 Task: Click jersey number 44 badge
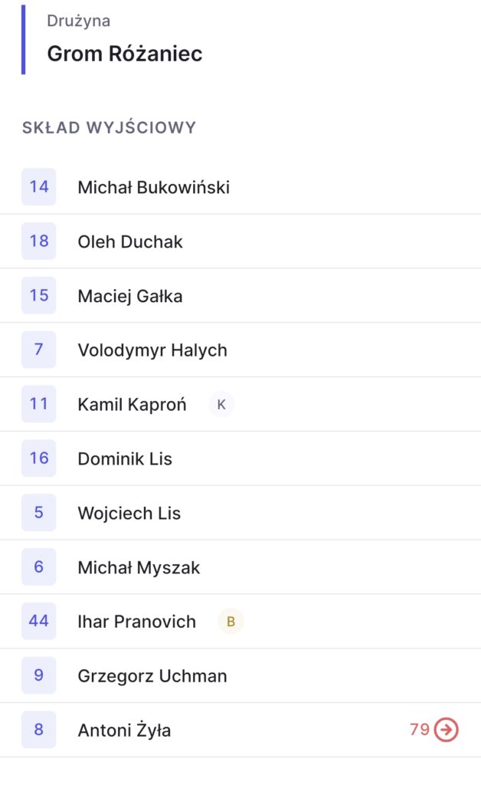(39, 622)
